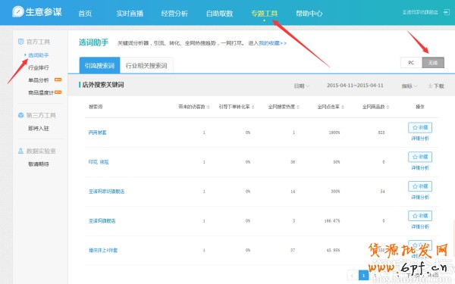Open 行业排行 in the sidebar

coord(39,67)
